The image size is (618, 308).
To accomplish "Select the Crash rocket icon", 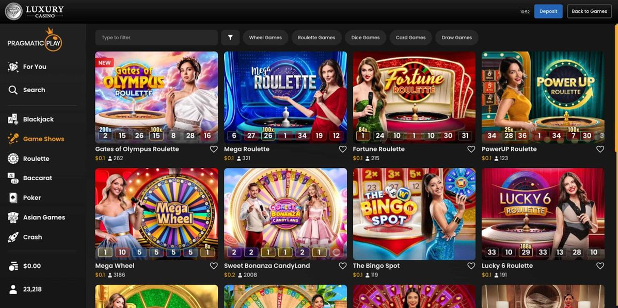I will coord(13,237).
